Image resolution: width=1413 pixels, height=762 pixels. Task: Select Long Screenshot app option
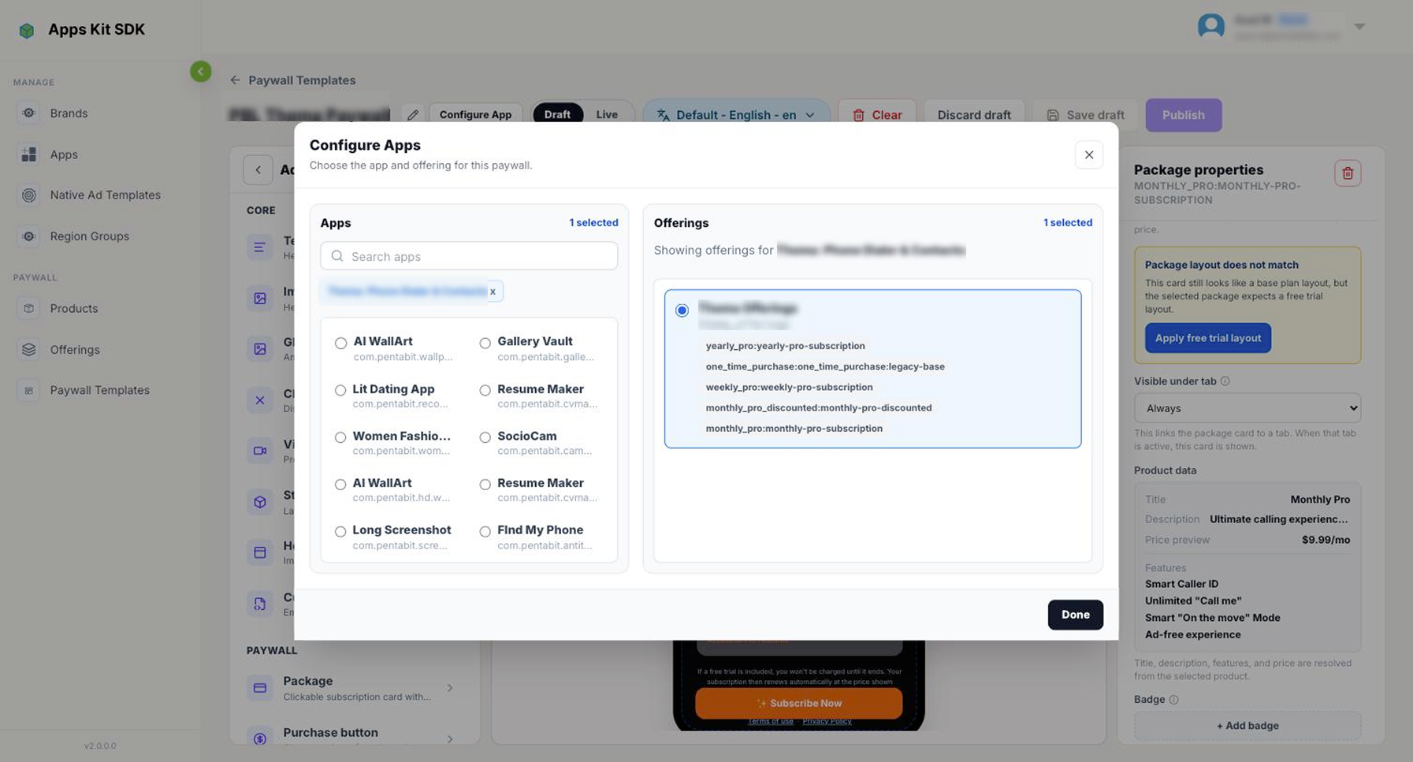340,532
